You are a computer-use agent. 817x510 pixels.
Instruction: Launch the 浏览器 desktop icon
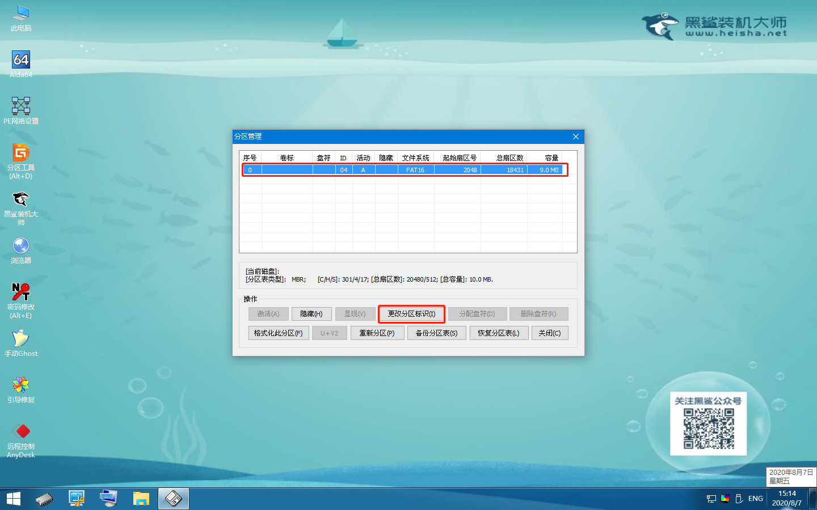click(x=21, y=250)
